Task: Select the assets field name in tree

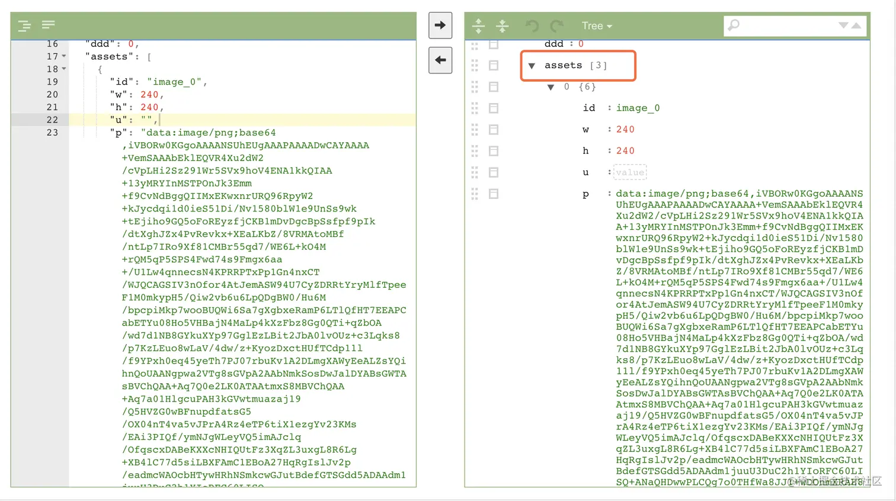Action: (563, 65)
